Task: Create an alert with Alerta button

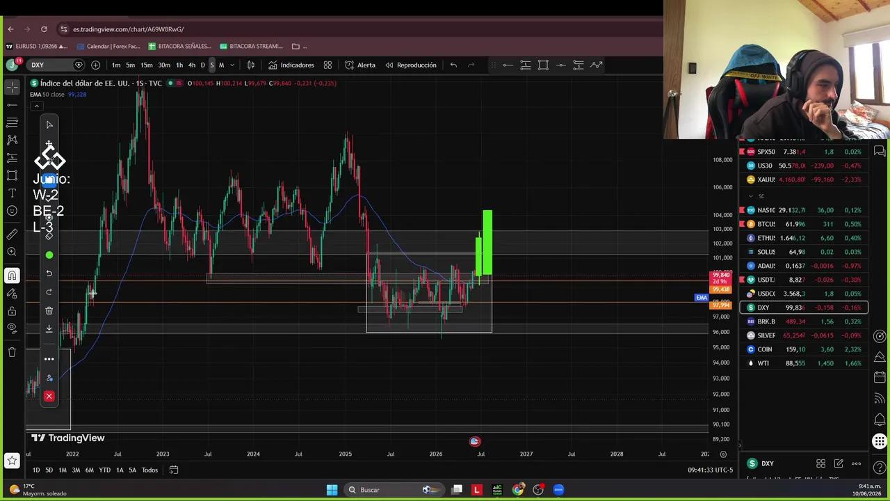Action: click(360, 65)
